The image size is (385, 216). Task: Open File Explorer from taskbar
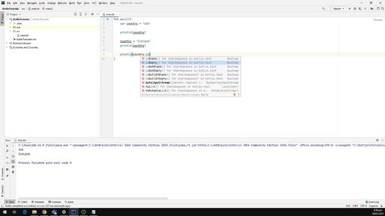click(34, 212)
